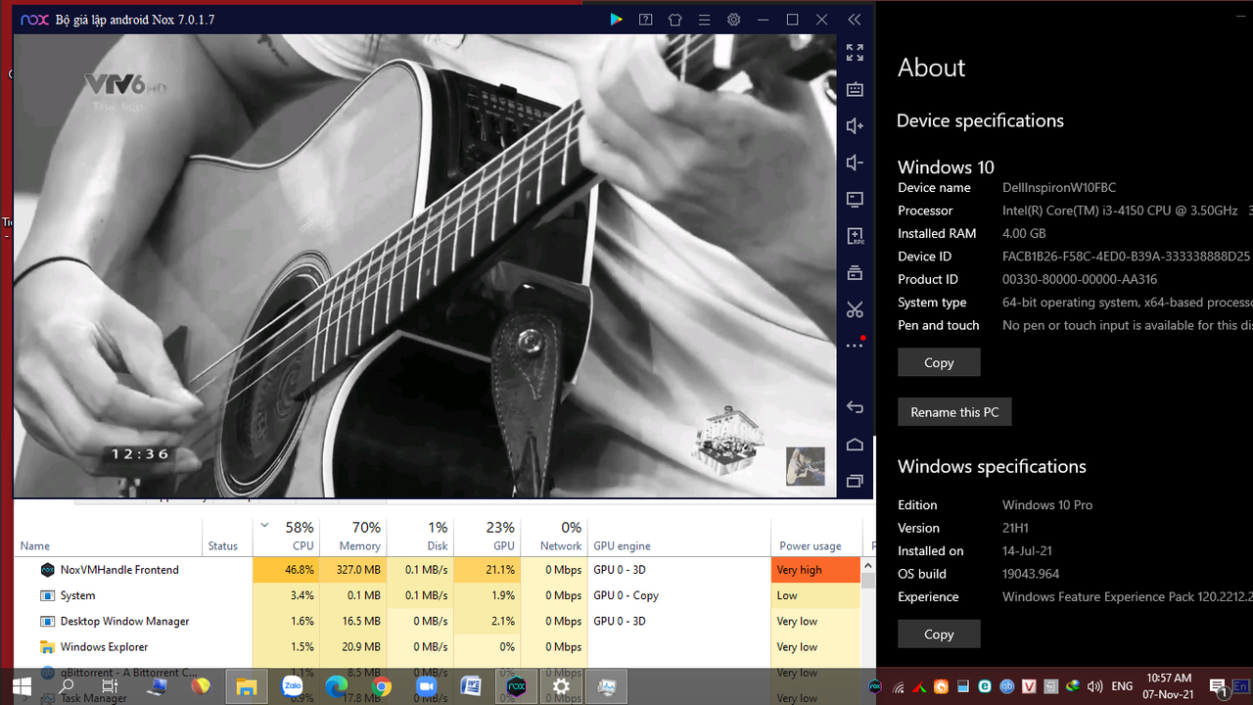The height and width of the screenshot is (705, 1253).
Task: Click the Very high power usage cell
Action: (x=815, y=570)
